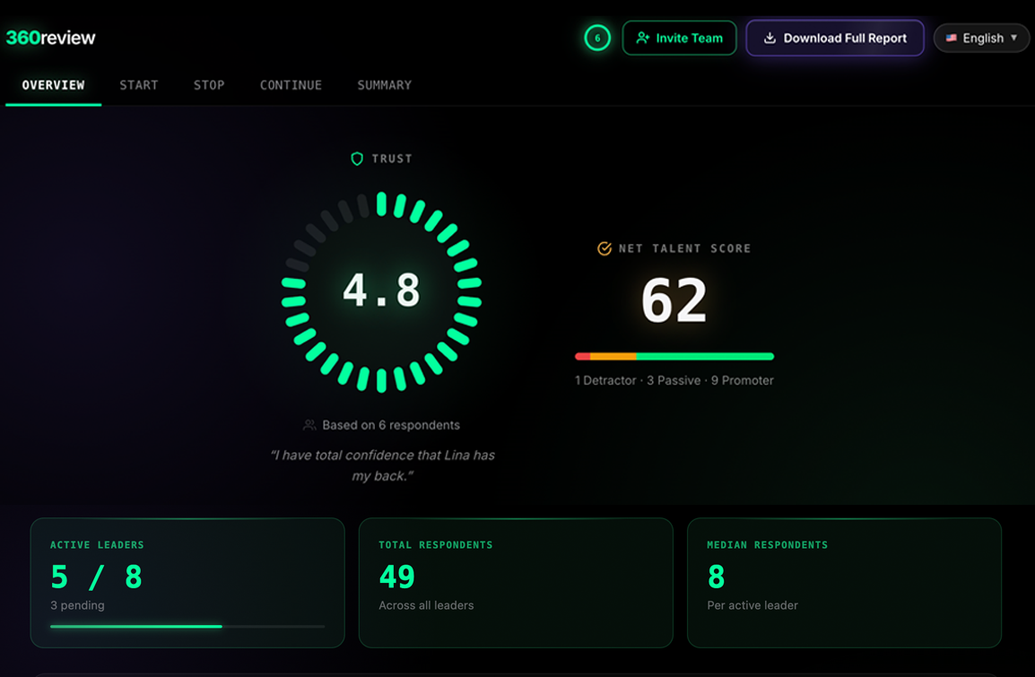View the Summary tab

tap(384, 85)
